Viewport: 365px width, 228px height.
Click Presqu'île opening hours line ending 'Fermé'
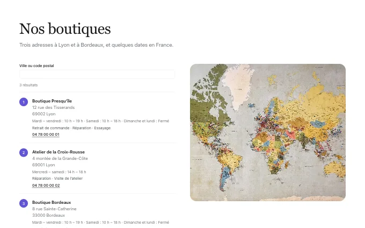[100, 121]
